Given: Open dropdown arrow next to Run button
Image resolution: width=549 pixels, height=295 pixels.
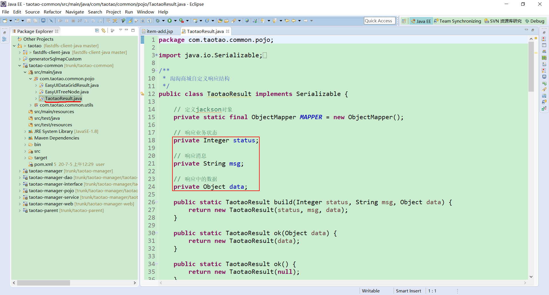Looking at the screenshot, I should click(175, 21).
